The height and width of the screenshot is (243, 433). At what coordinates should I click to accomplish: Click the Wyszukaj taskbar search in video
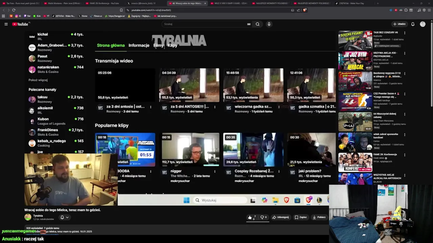point(220,200)
